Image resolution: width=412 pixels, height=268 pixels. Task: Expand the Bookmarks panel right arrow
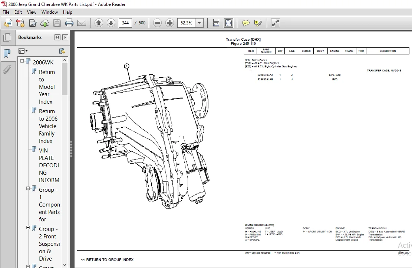pos(65,37)
